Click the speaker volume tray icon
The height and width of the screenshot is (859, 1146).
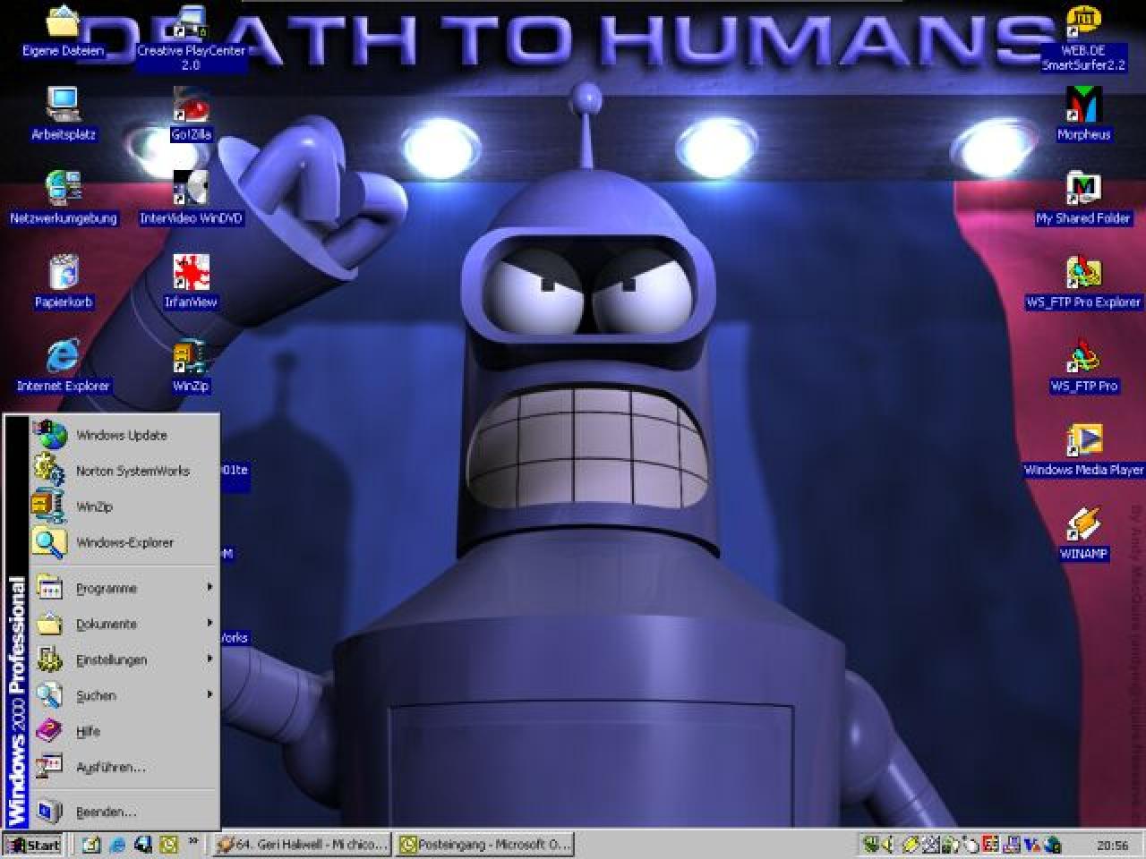(x=887, y=844)
